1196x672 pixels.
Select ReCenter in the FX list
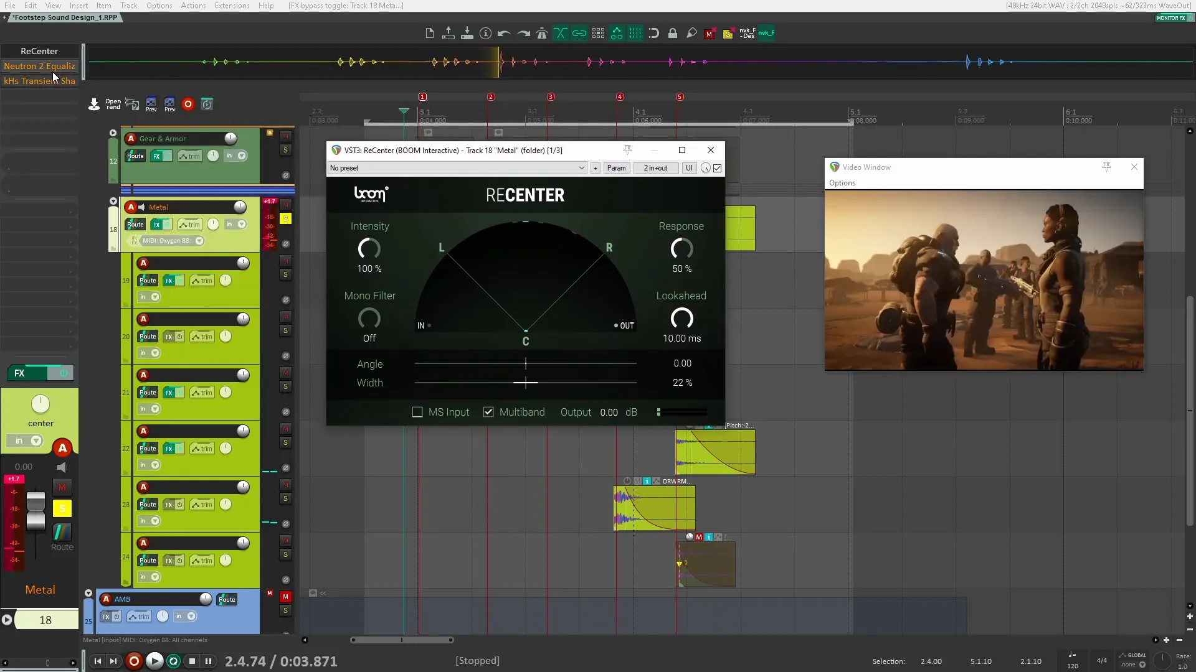[x=39, y=51]
